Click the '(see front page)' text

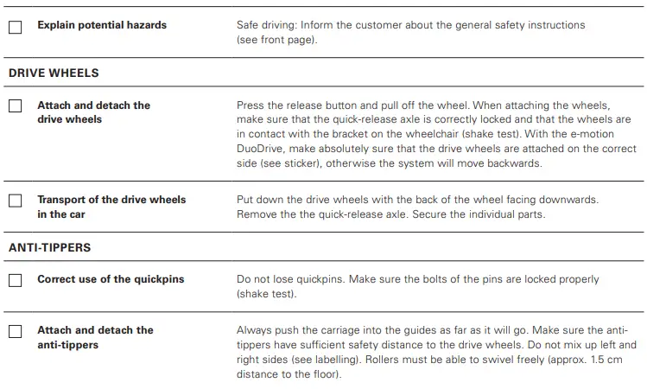click(276, 40)
